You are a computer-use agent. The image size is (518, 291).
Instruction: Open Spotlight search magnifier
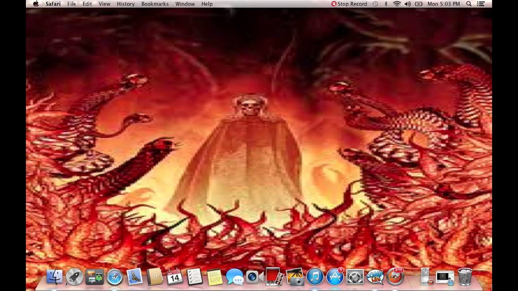469,4
